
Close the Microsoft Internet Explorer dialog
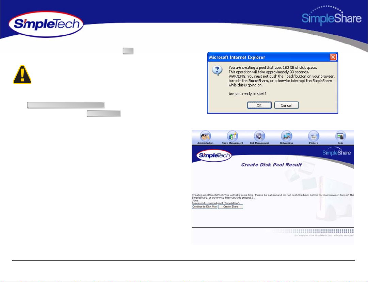333,57
